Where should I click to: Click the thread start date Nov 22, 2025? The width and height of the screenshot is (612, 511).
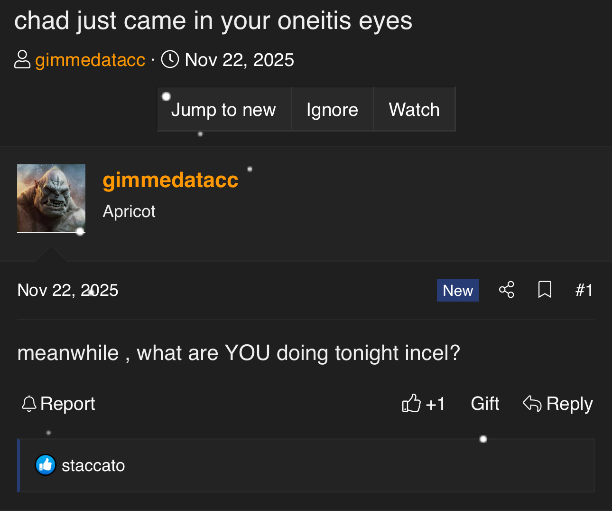point(239,60)
